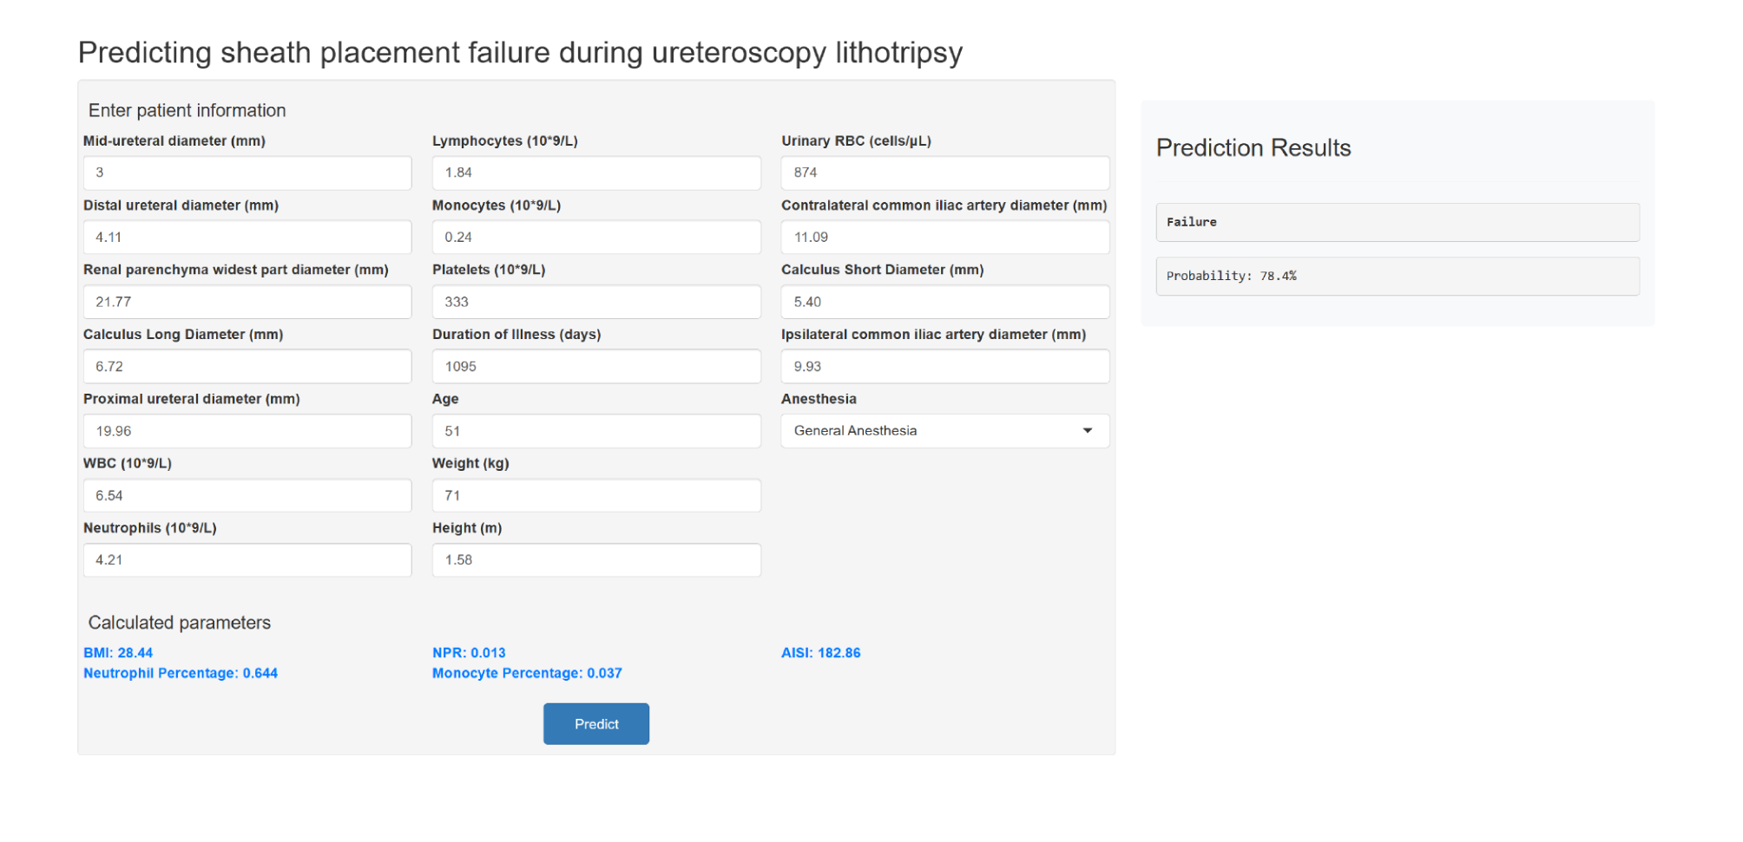Screen dimensions: 1743x842
Task: Open the Anesthesia dropdown
Action: pyautogui.click(x=944, y=431)
